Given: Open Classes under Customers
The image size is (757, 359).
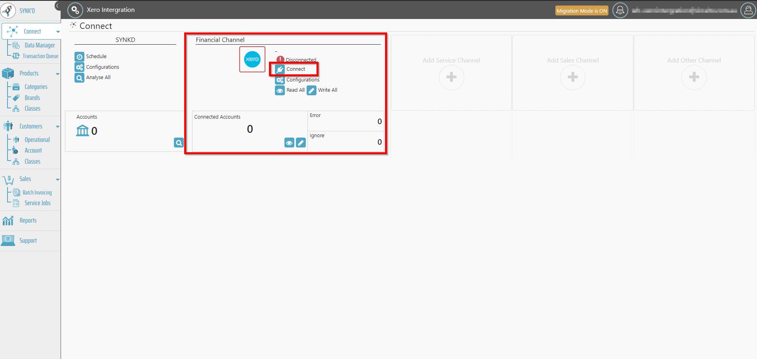Looking at the screenshot, I should 32,162.
